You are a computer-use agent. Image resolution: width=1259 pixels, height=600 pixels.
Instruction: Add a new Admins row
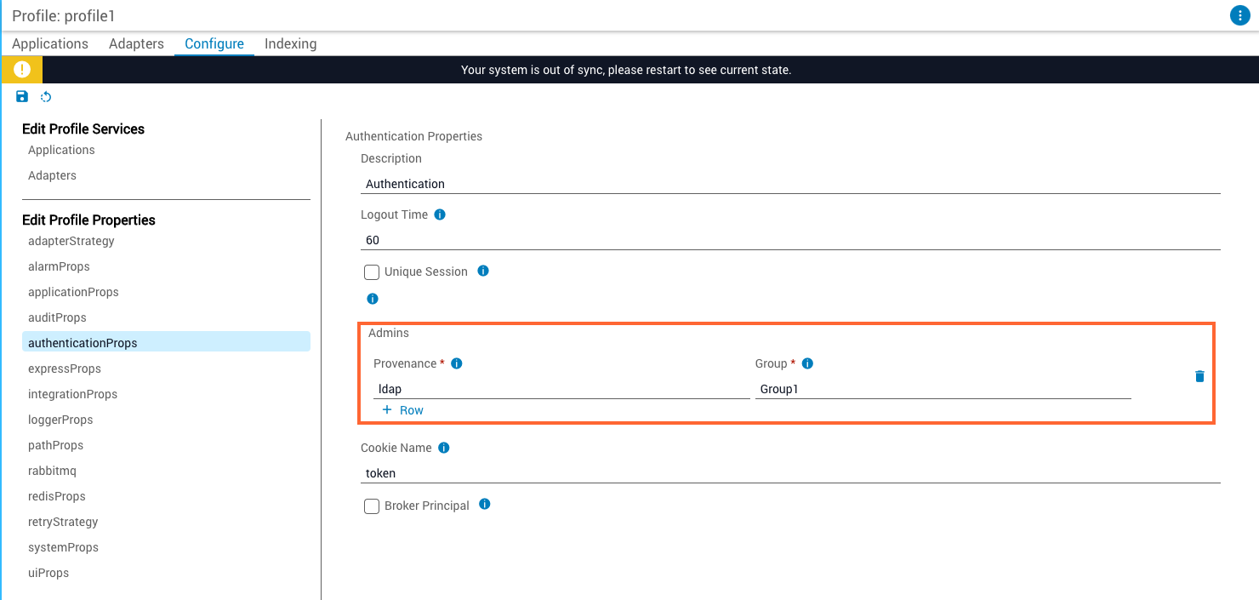[403, 410]
